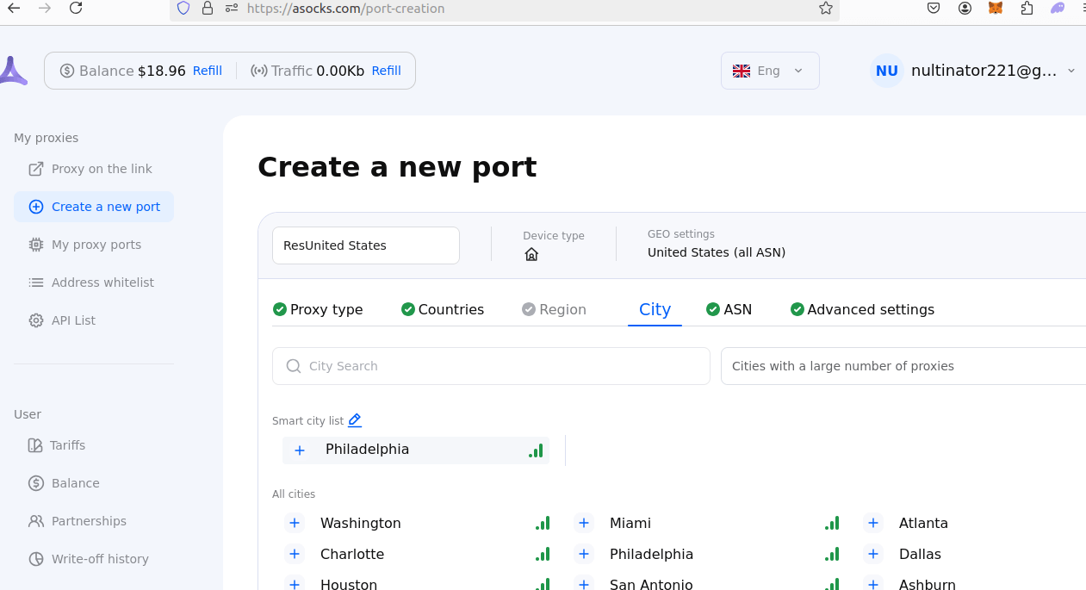Click the NU user avatar circle
1086x590 pixels.
pyautogui.click(x=886, y=71)
